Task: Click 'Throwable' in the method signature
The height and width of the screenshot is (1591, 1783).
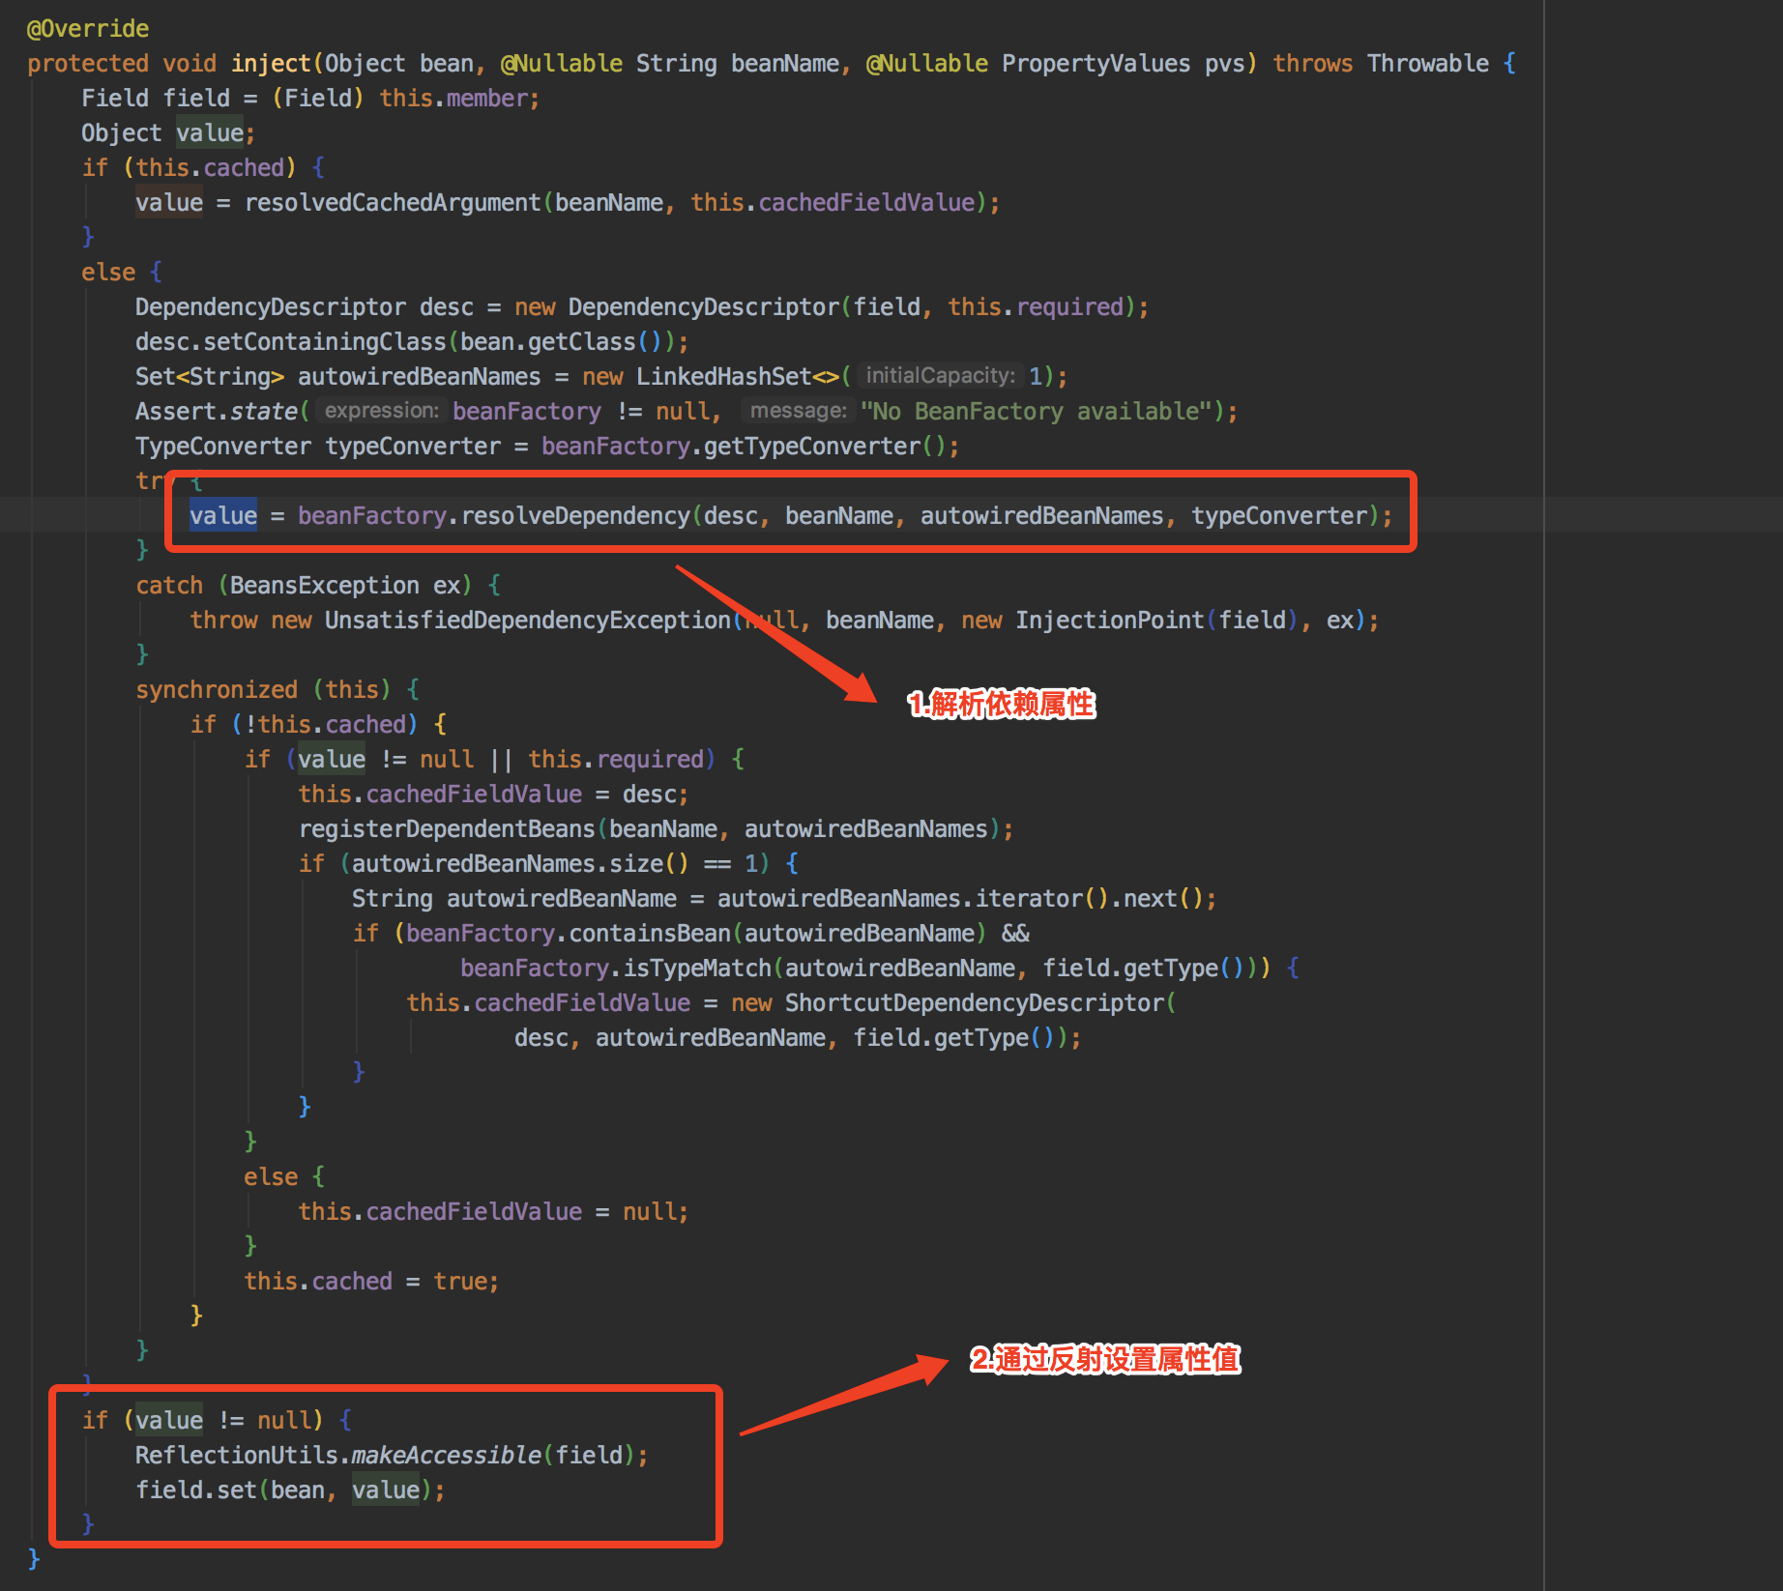Action: pos(1428,64)
